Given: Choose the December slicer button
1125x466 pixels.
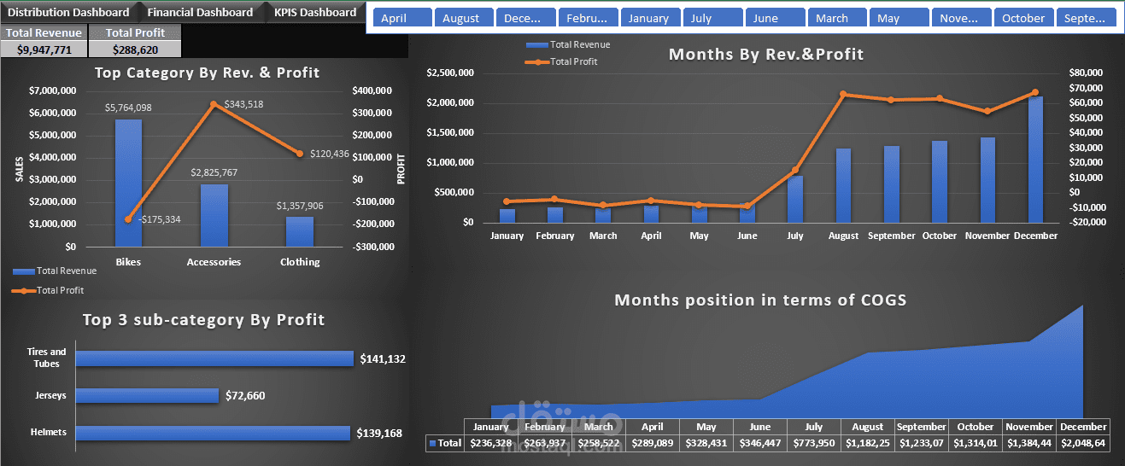Looking at the screenshot, I should [x=526, y=18].
